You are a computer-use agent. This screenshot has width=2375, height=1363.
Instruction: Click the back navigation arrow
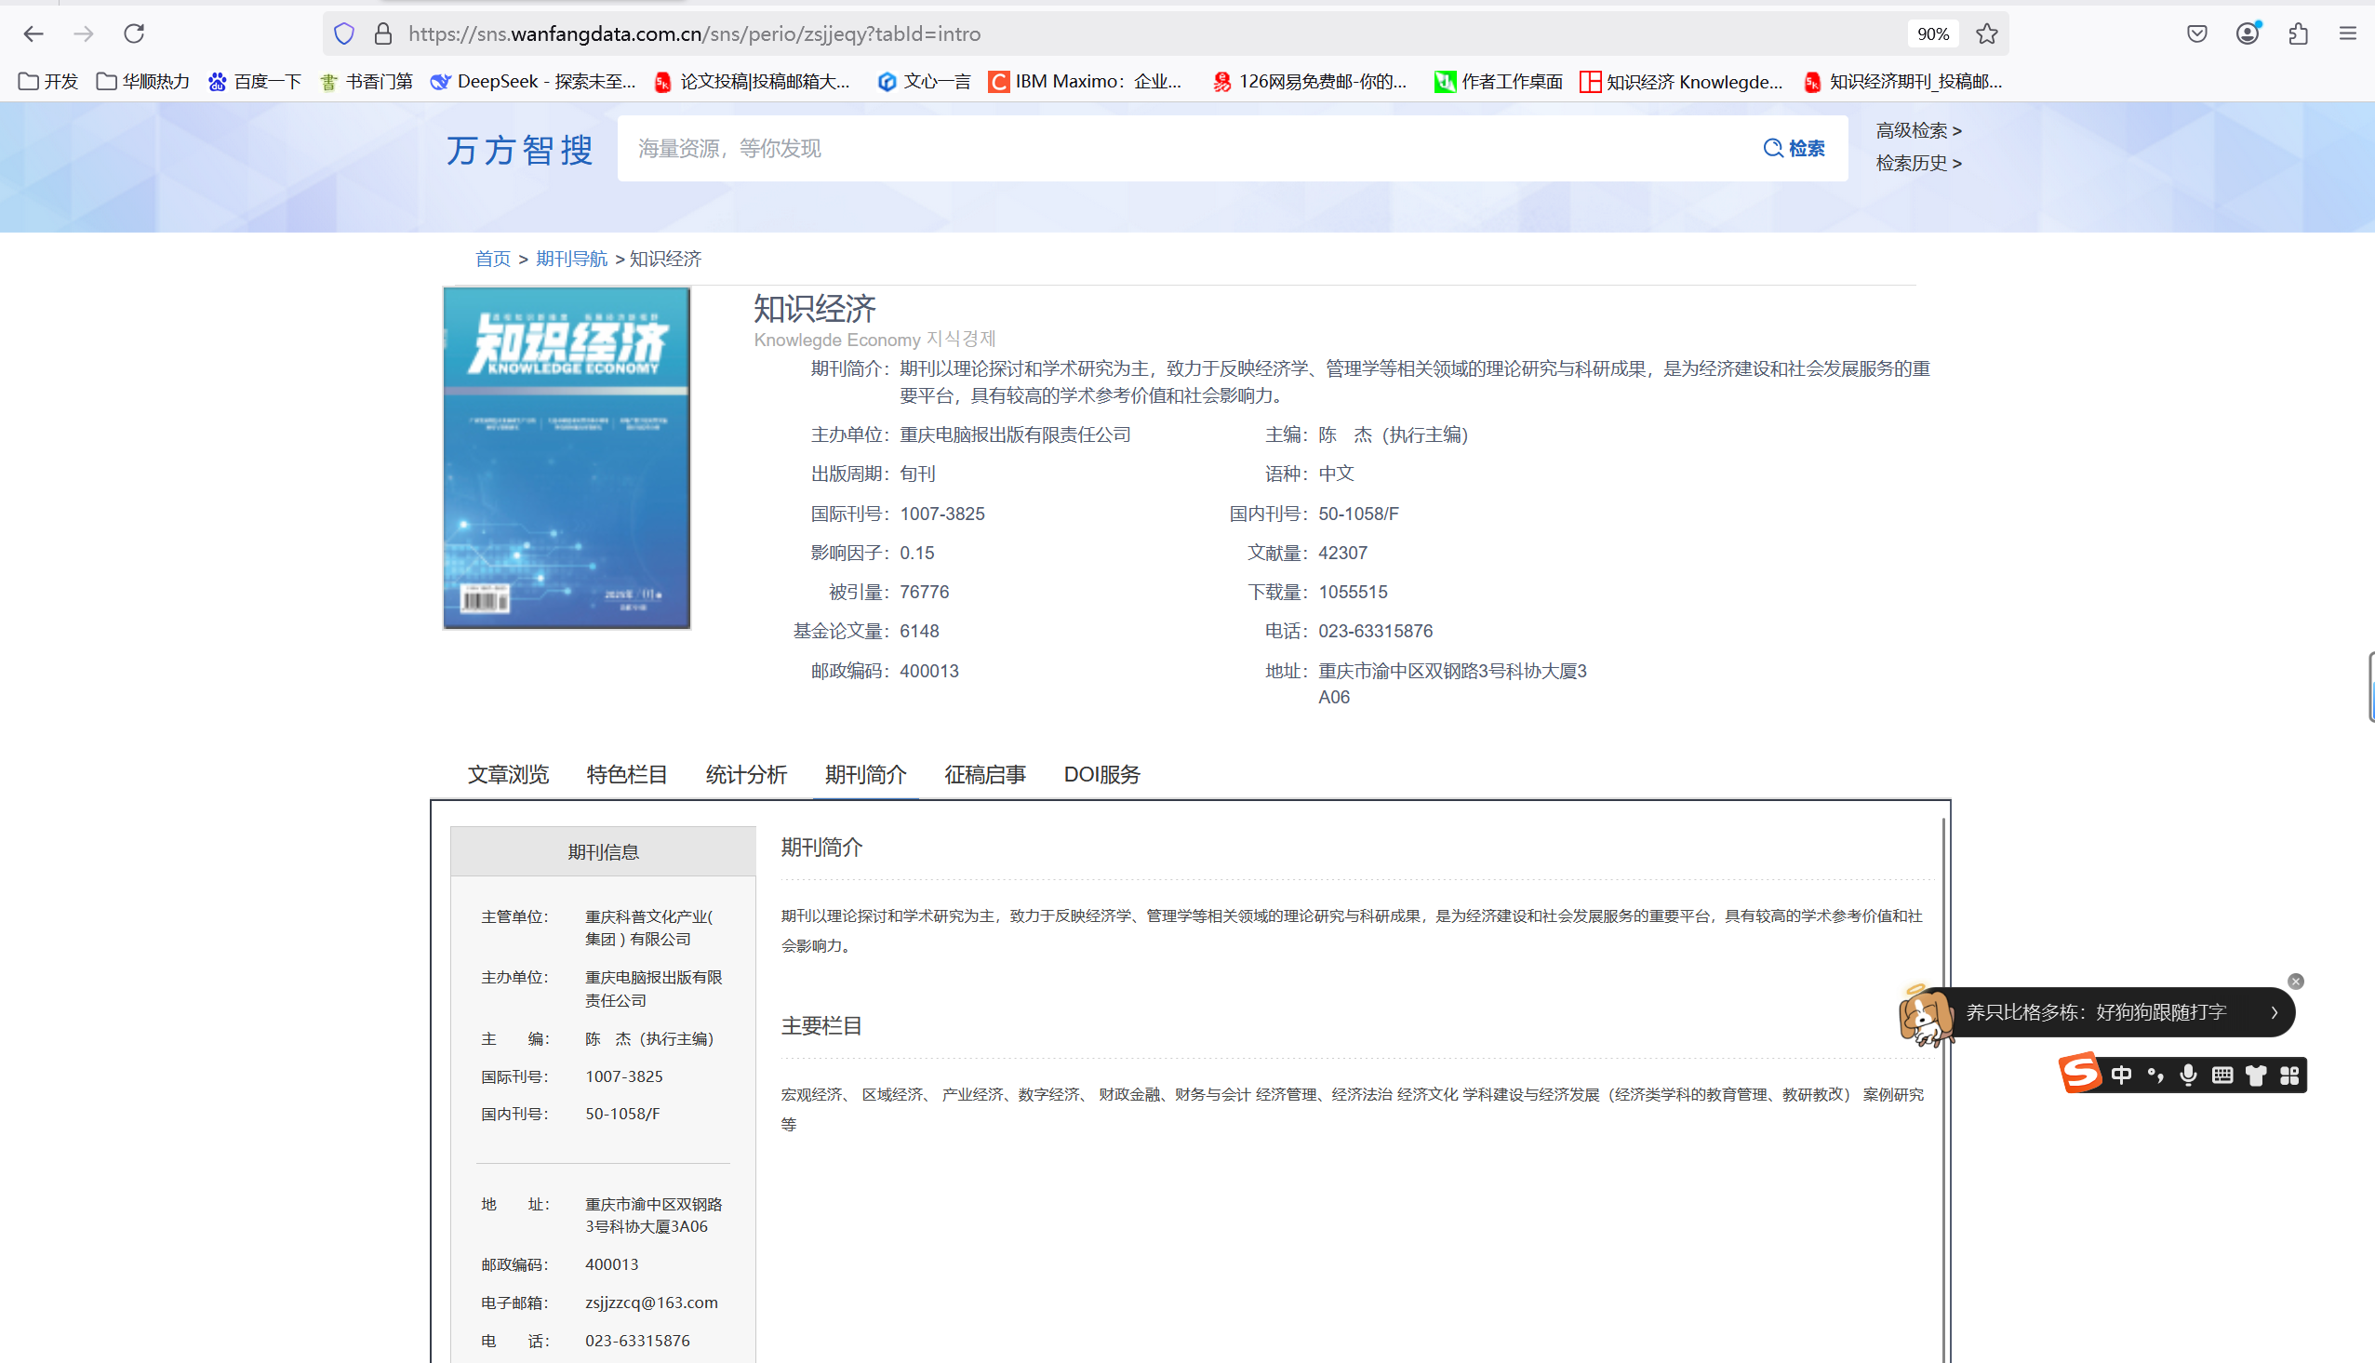click(x=33, y=33)
